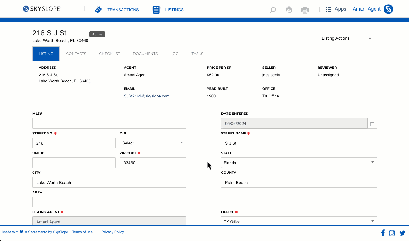Click the Active status badge

[97, 34]
